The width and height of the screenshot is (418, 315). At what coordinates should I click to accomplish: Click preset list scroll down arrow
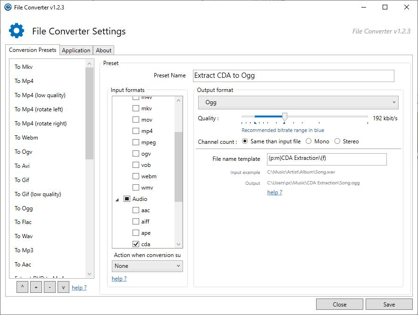pyautogui.click(x=89, y=274)
